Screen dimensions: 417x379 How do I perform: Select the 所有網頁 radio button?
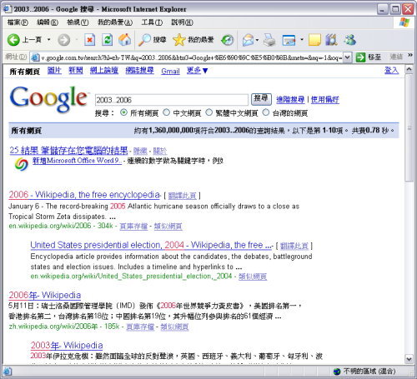[123, 112]
